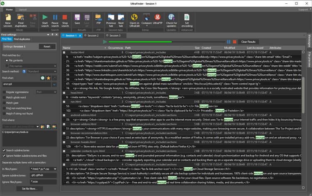This screenshot has width=312, height=196.
Task: Open the Find duplicates ribbon tool
Action: pos(21,20)
